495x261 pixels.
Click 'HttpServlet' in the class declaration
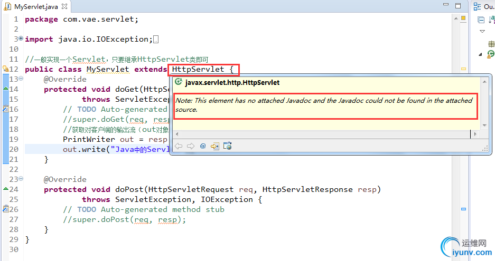tap(198, 69)
